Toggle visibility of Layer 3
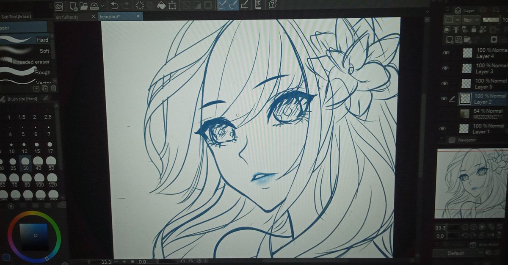The height and width of the screenshot is (265, 508). click(x=445, y=68)
